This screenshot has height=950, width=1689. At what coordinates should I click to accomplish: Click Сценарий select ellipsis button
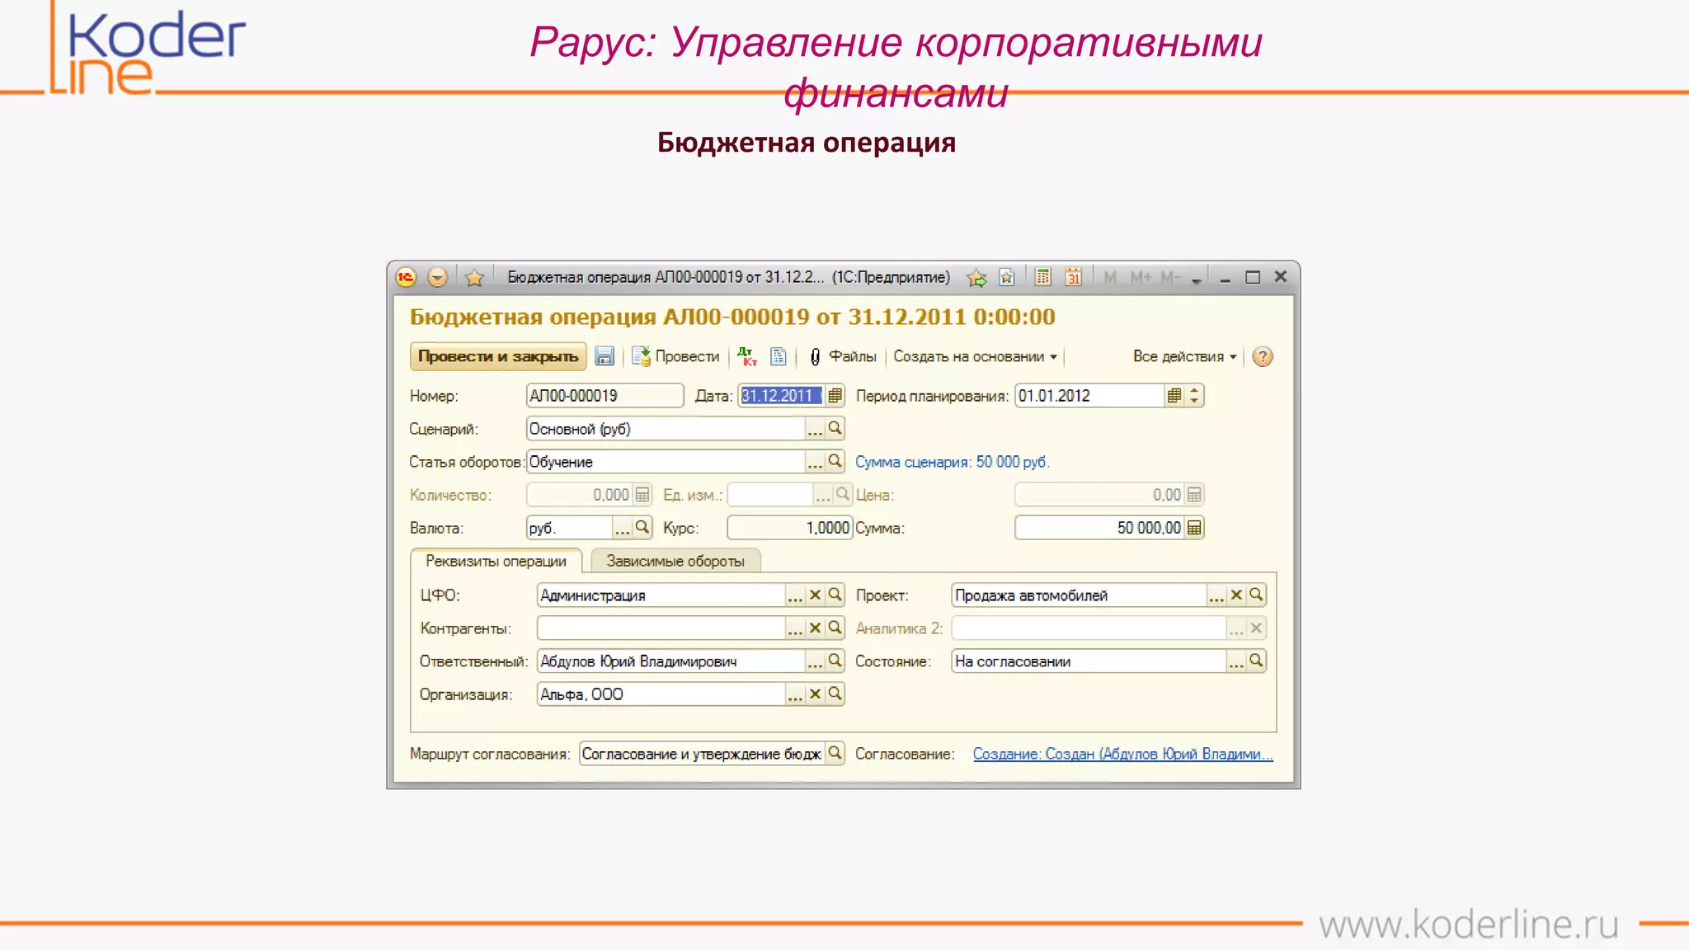click(x=815, y=429)
